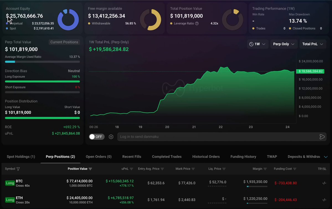Select the Perp Positions (2) tab
This screenshot has width=332, height=209.
(x=60, y=157)
